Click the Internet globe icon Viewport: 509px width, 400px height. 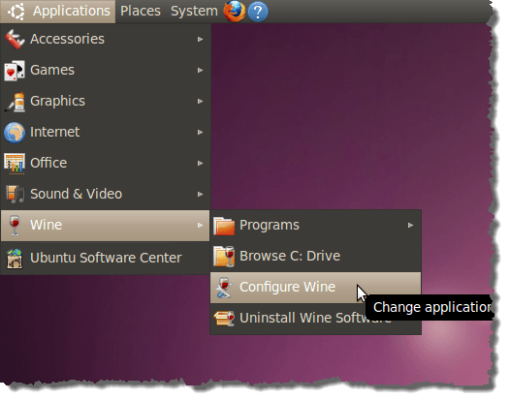click(15, 133)
